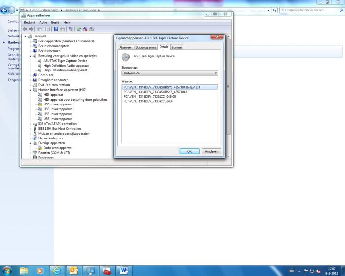The height and width of the screenshot is (276, 345).
Task: Select the PCI\VEN_1131&DEV_7133&CC_048000 value
Action: [x=150, y=97]
